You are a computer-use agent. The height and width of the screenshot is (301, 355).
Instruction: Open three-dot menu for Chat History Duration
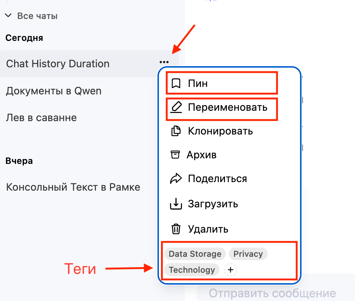(x=164, y=62)
